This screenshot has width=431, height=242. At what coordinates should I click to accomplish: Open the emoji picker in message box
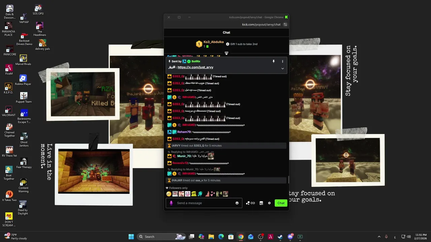point(237,203)
